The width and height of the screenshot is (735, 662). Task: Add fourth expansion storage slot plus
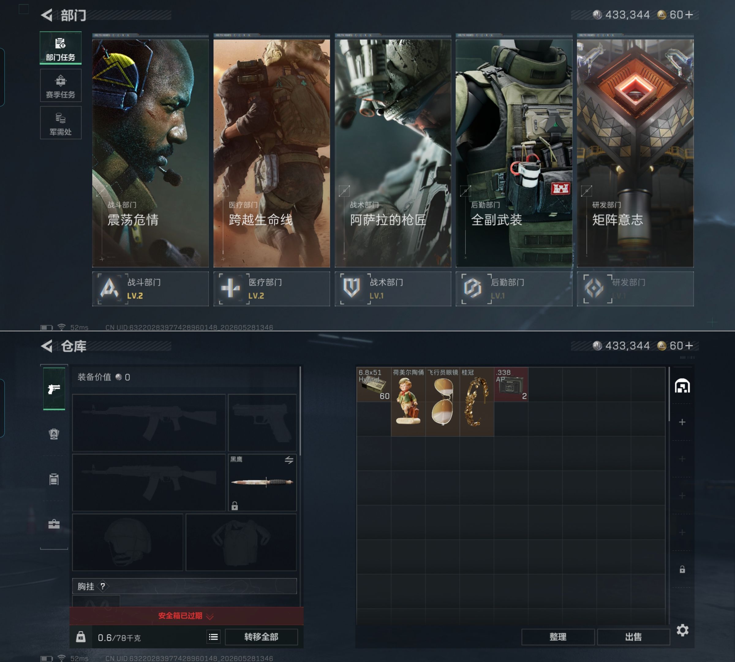[682, 532]
